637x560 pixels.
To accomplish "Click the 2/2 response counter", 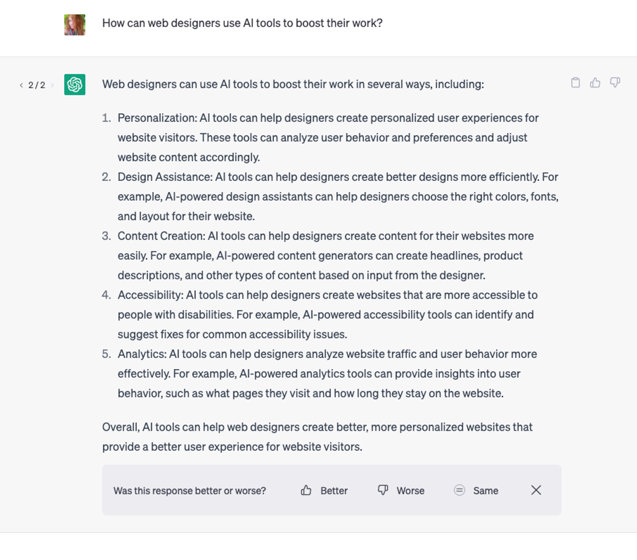I will [x=37, y=85].
